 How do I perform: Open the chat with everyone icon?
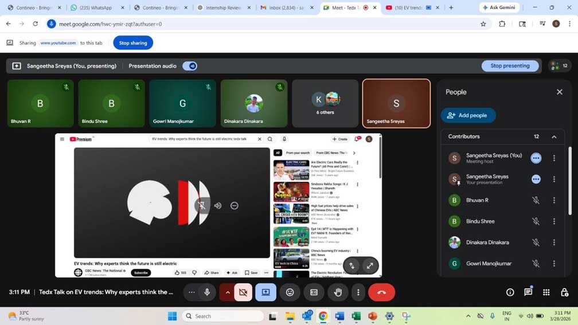(x=528, y=292)
